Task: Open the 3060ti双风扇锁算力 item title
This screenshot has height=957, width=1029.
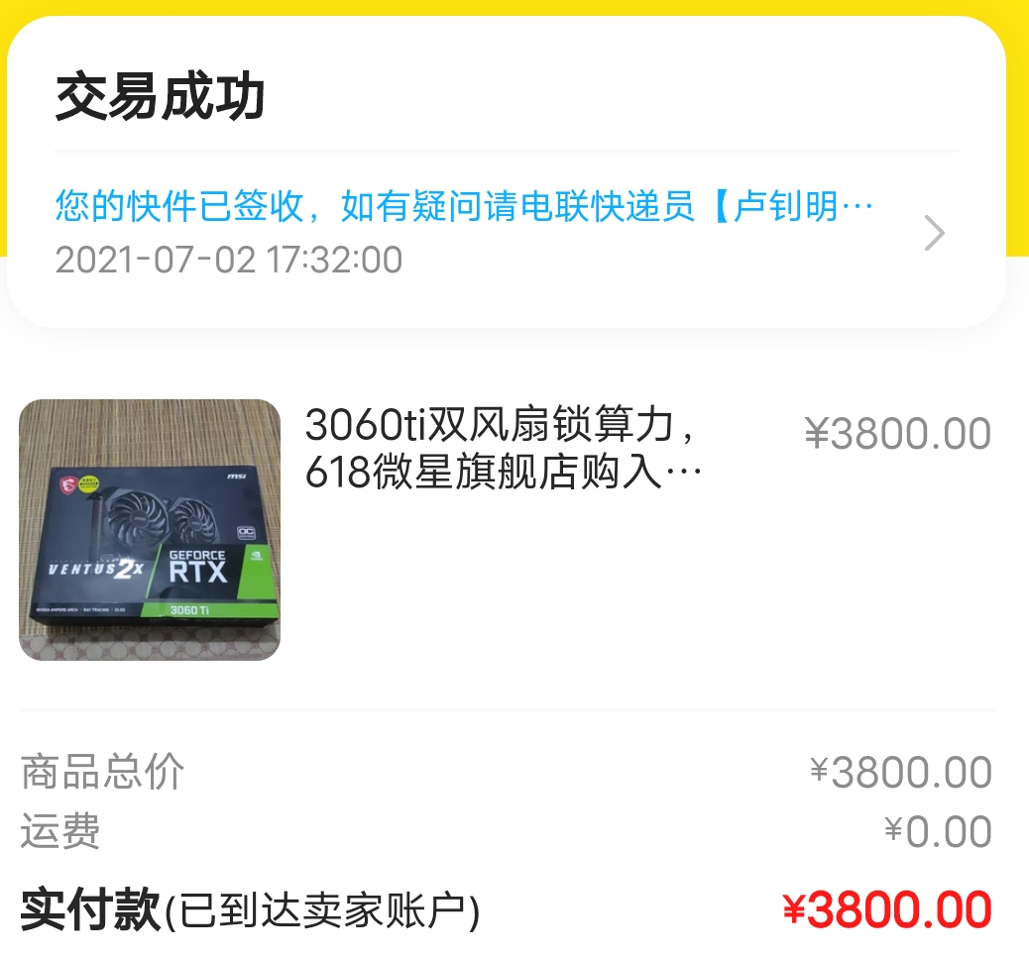Action: (499, 424)
